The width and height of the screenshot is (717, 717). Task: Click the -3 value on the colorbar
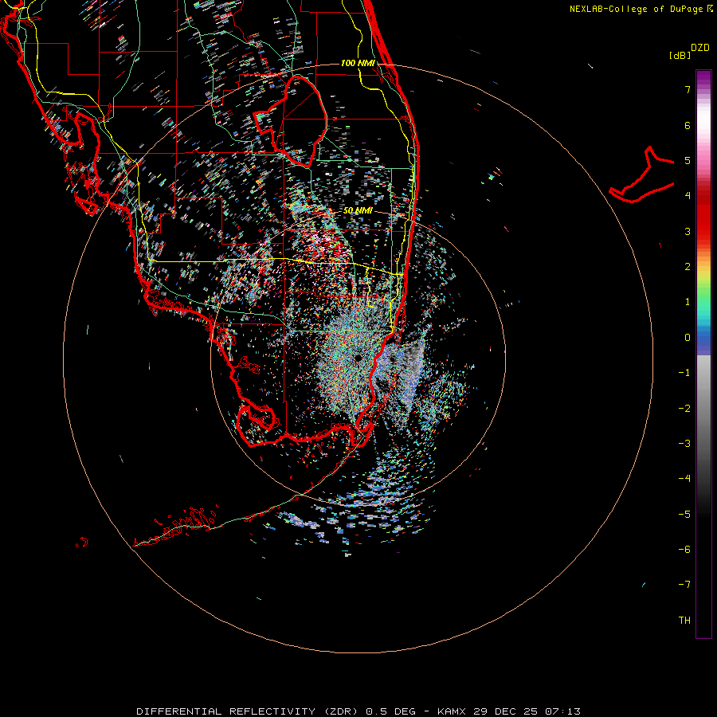[x=684, y=444]
